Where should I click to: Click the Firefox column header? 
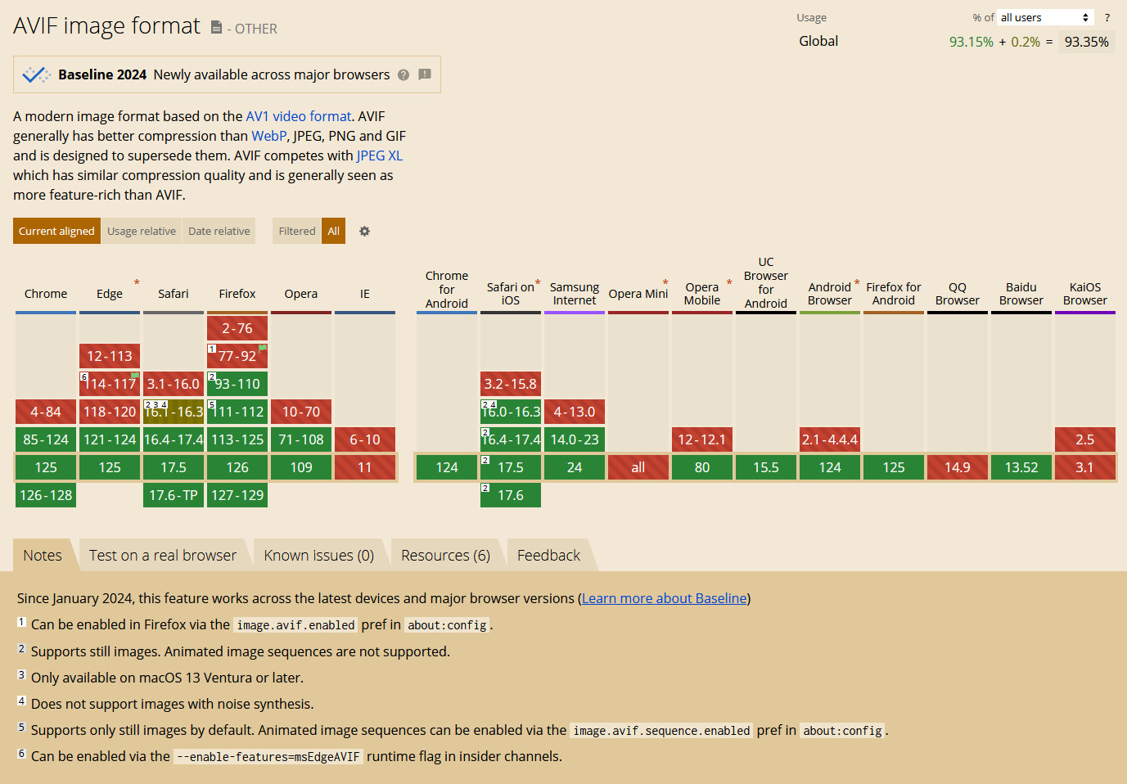237,294
